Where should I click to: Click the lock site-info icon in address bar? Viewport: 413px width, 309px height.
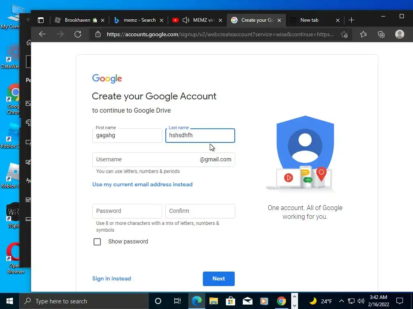(x=98, y=34)
